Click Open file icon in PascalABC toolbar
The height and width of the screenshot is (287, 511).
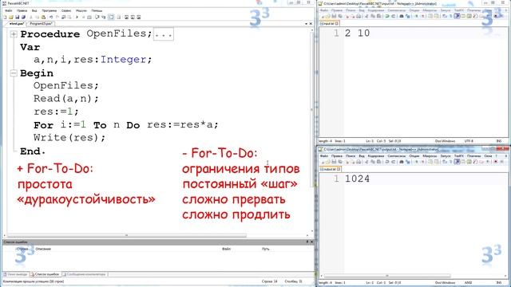10,17
